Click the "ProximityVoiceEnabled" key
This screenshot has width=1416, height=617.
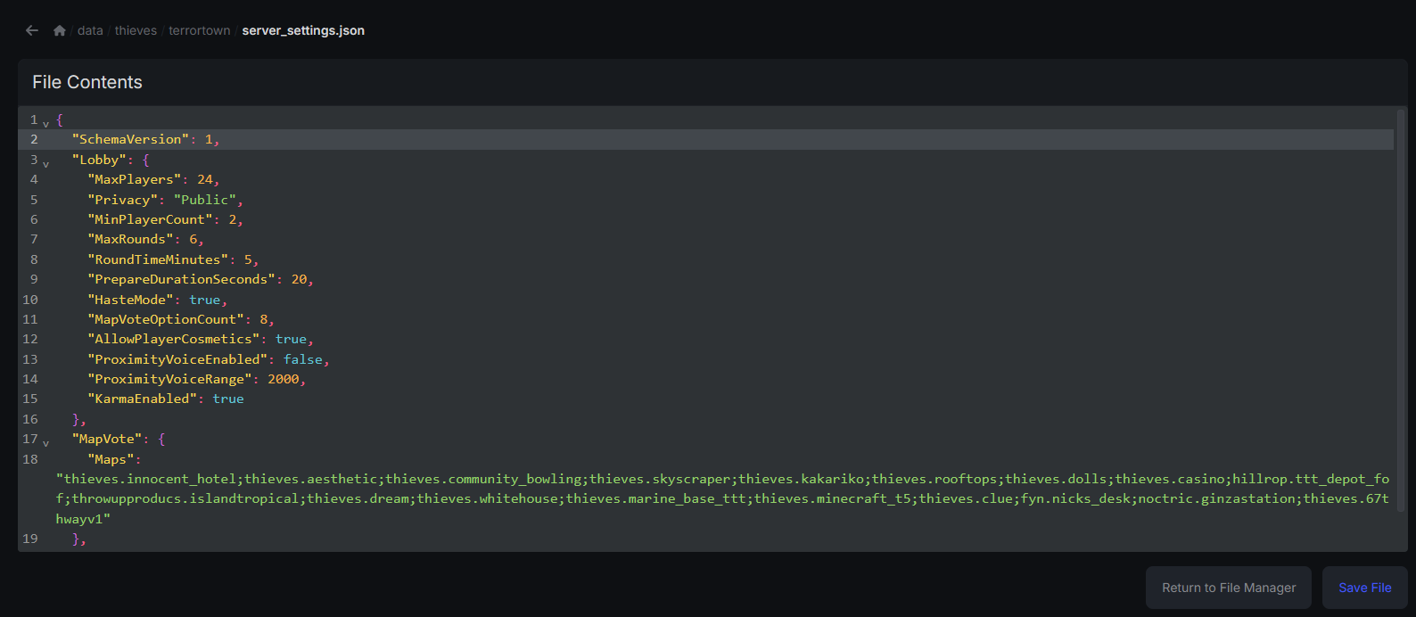tap(177, 359)
